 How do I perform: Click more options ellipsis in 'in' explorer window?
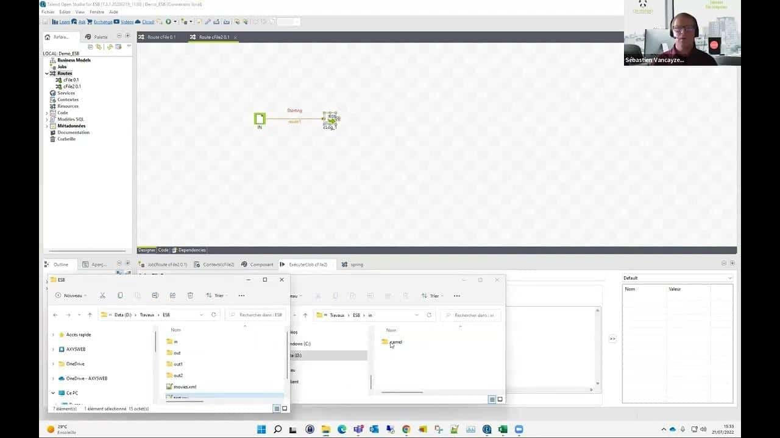(x=457, y=296)
